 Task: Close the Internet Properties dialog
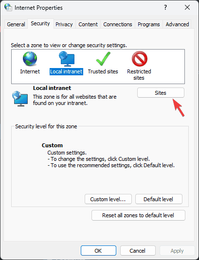point(187,7)
